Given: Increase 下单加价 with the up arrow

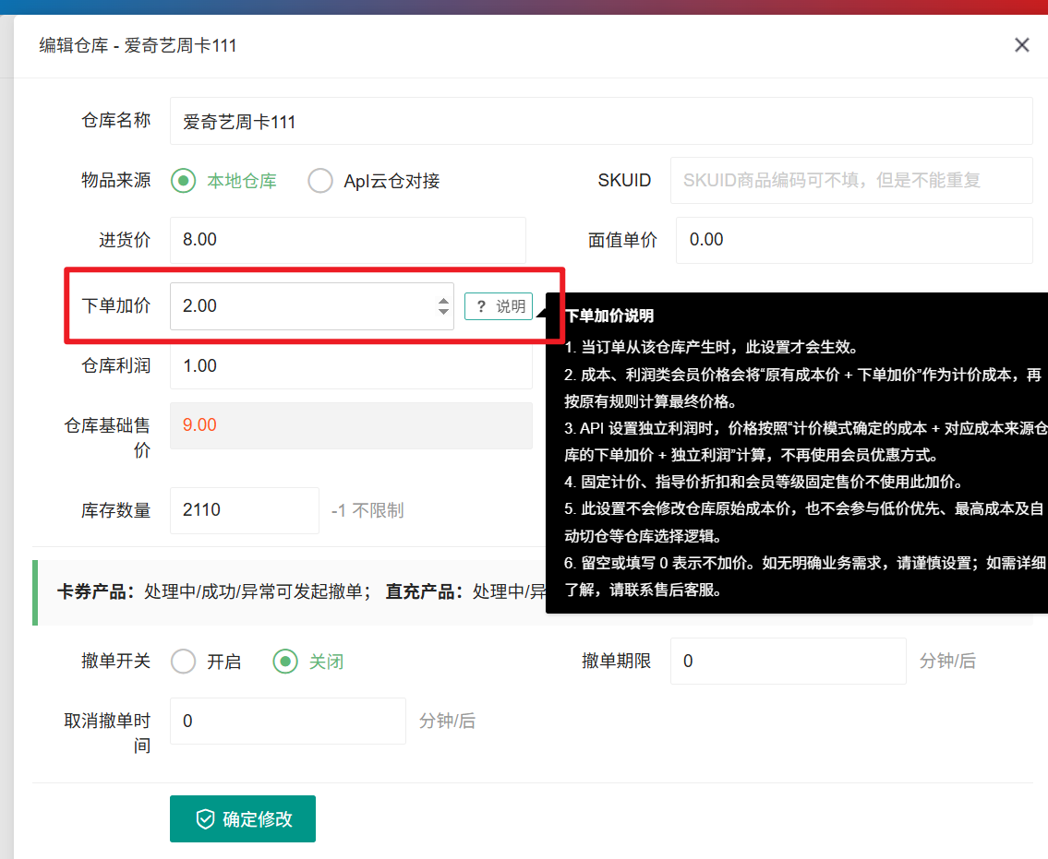Looking at the screenshot, I should click(443, 300).
